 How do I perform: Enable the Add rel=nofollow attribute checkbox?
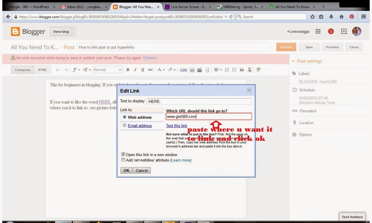pyautogui.click(x=123, y=160)
